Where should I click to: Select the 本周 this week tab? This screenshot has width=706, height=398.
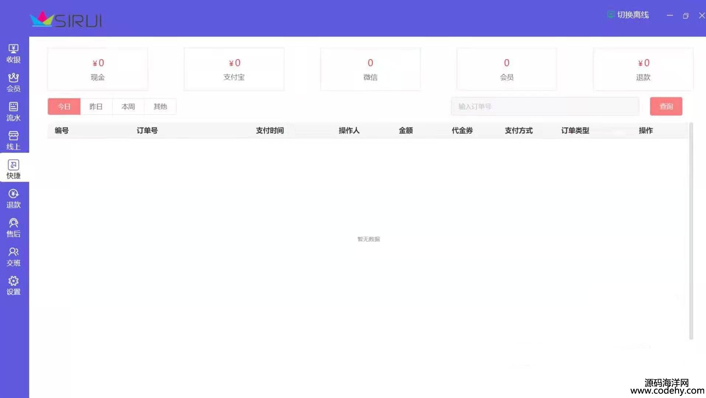pos(128,107)
